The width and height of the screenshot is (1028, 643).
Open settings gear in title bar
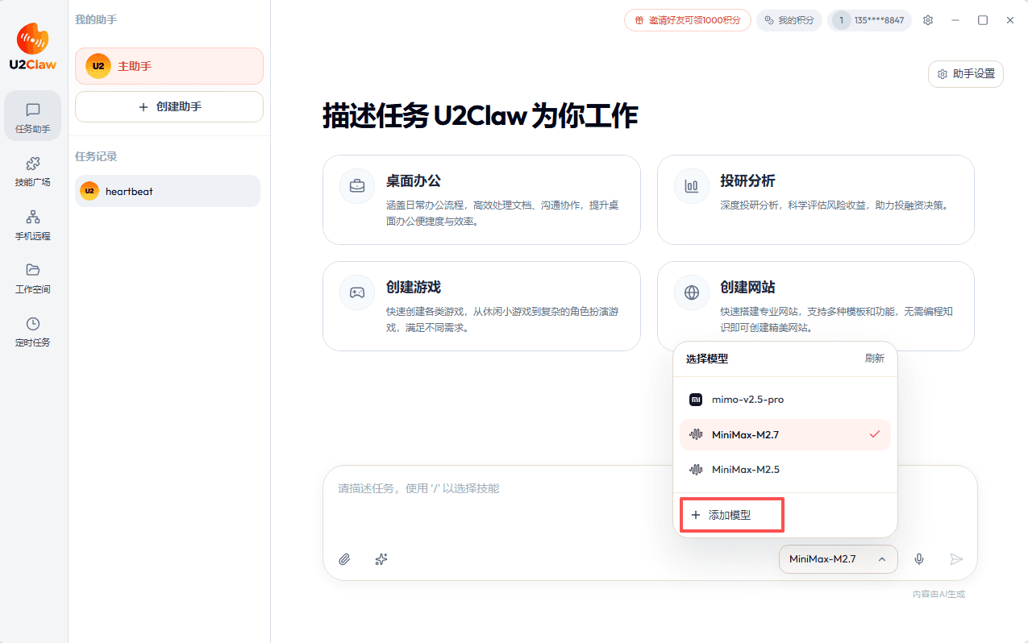click(x=928, y=20)
